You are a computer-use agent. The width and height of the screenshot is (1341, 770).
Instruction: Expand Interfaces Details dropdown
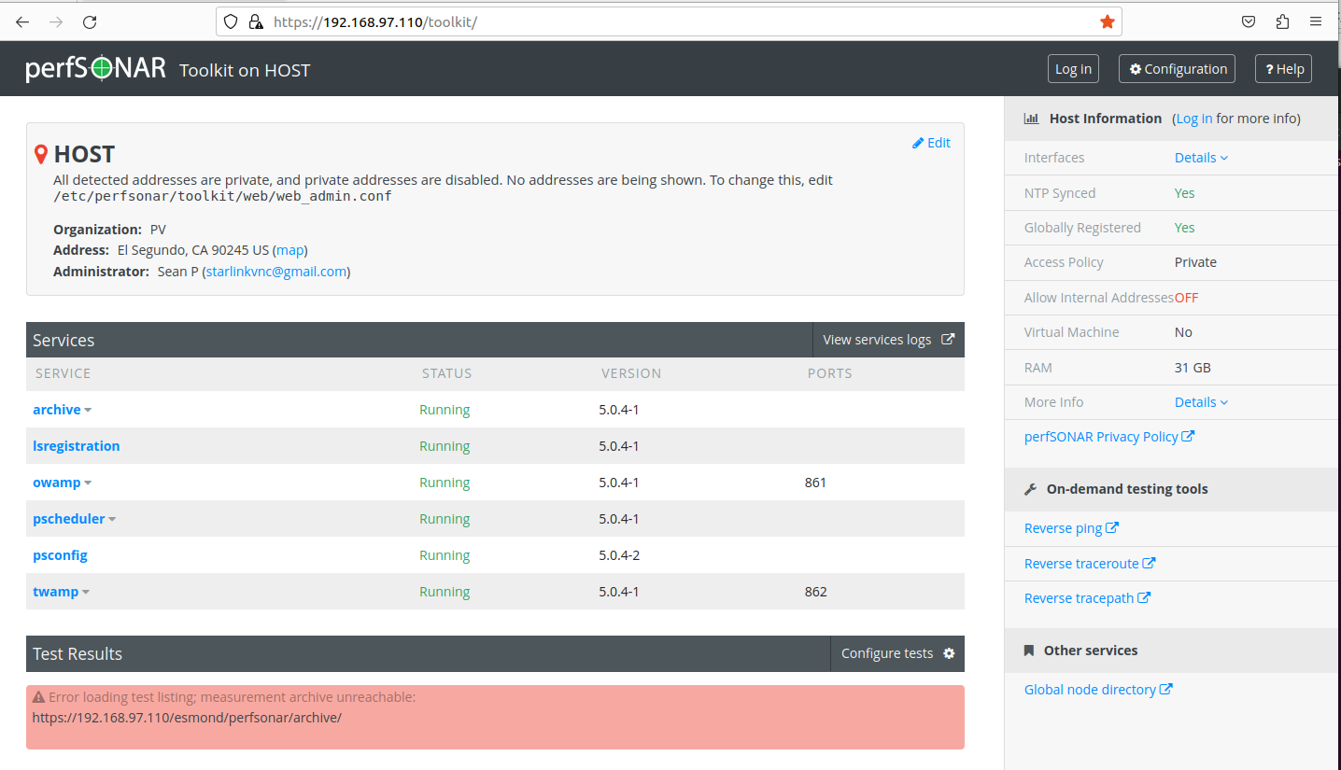1201,158
